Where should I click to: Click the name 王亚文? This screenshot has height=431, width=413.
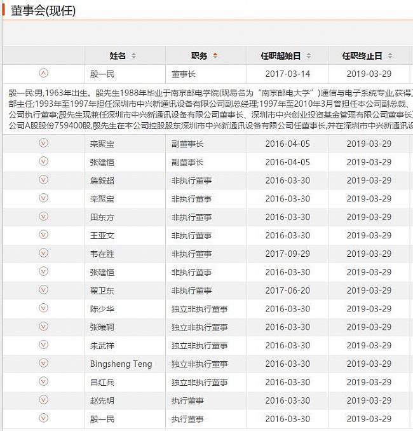tap(102, 236)
